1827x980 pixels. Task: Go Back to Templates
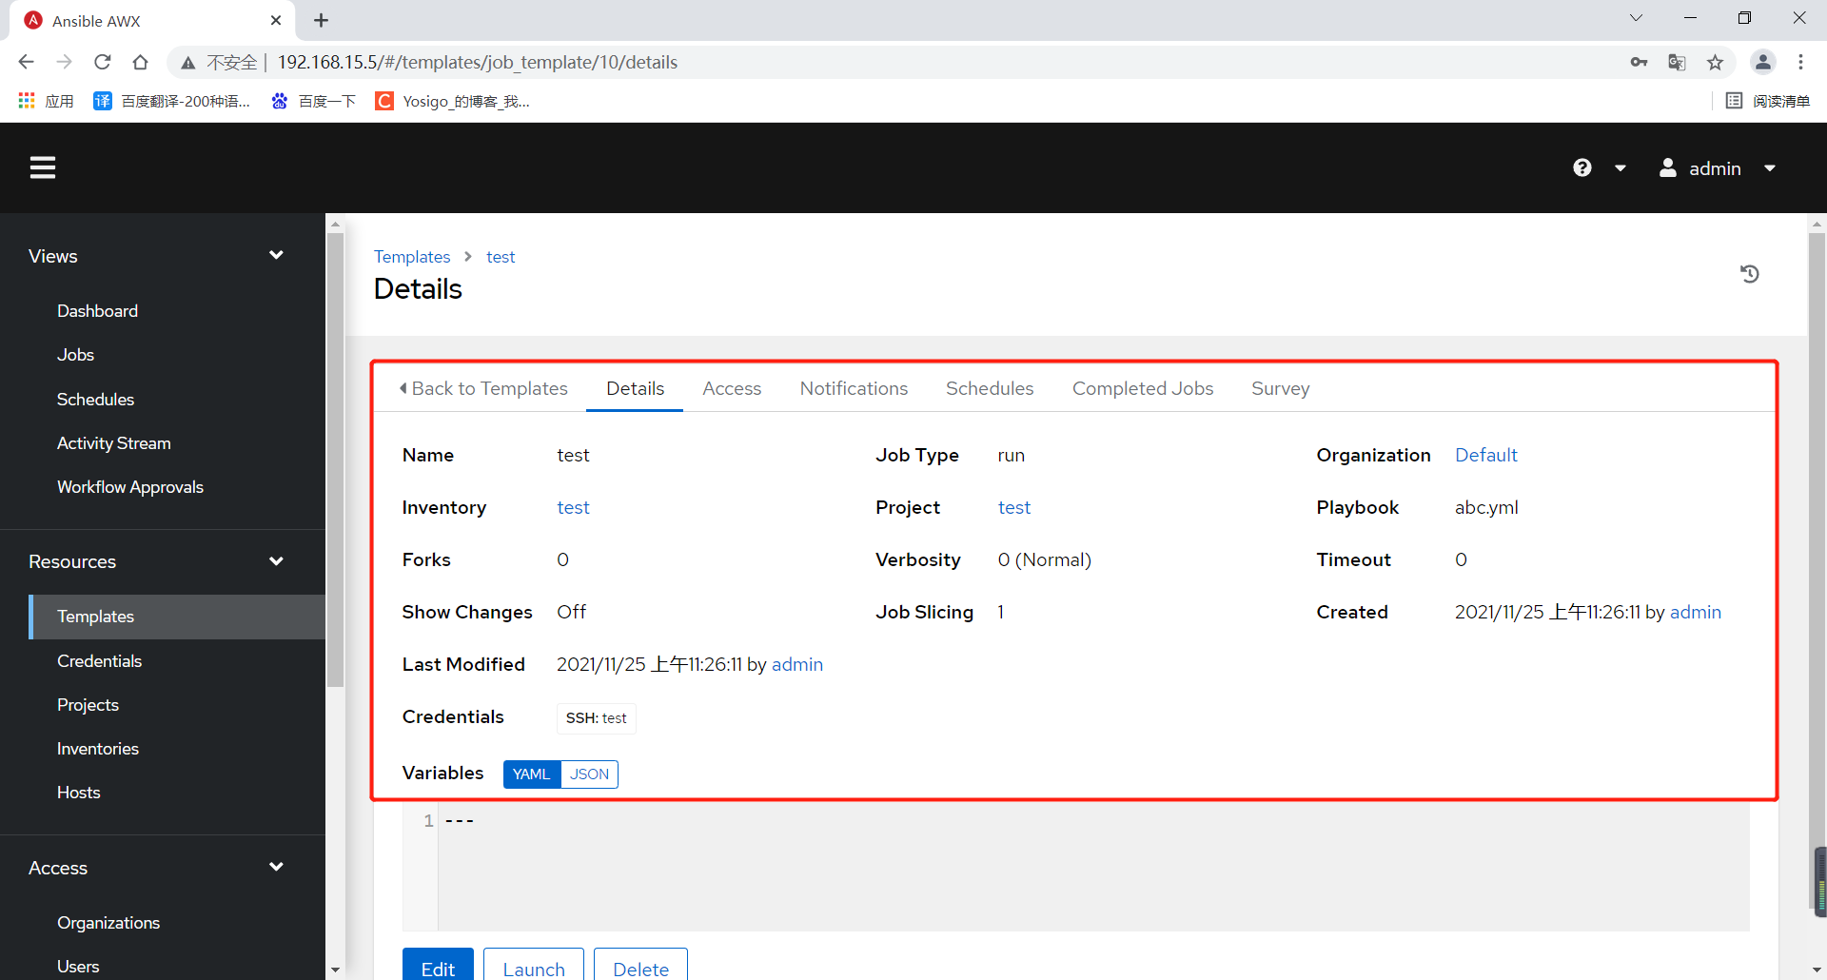(483, 388)
